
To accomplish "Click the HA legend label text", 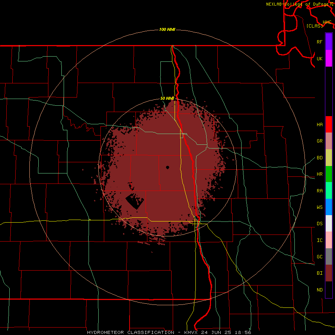I will pyautogui.click(x=320, y=125).
